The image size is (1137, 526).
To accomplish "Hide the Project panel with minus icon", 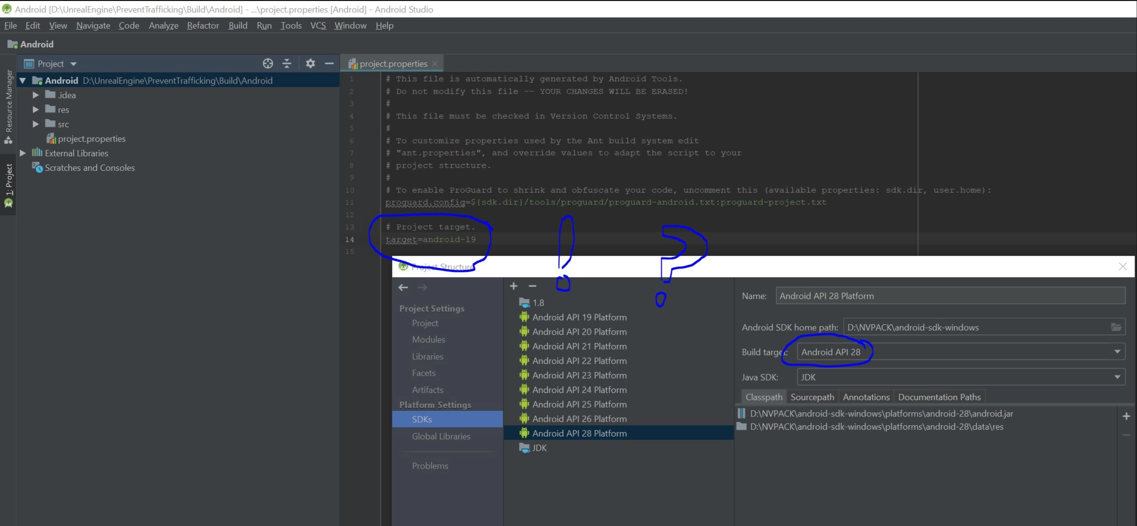I will click(329, 64).
